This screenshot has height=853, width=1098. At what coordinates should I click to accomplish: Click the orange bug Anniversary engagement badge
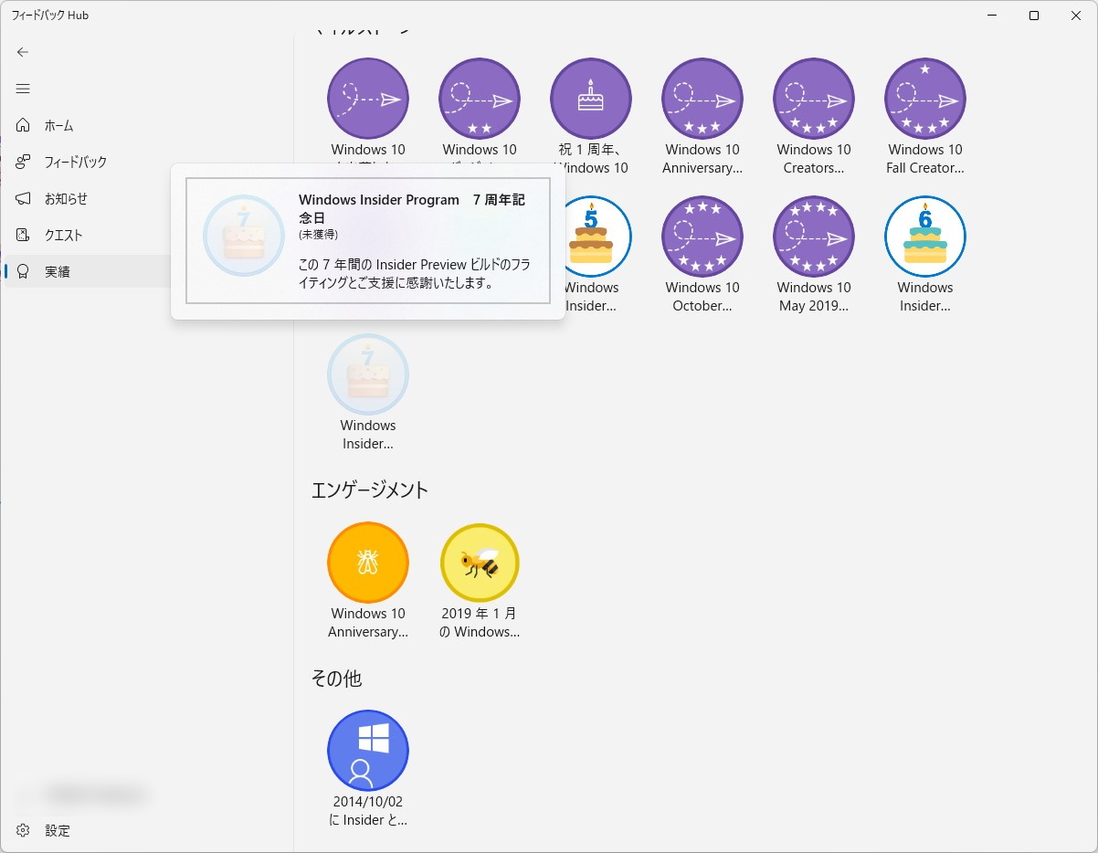[368, 563]
